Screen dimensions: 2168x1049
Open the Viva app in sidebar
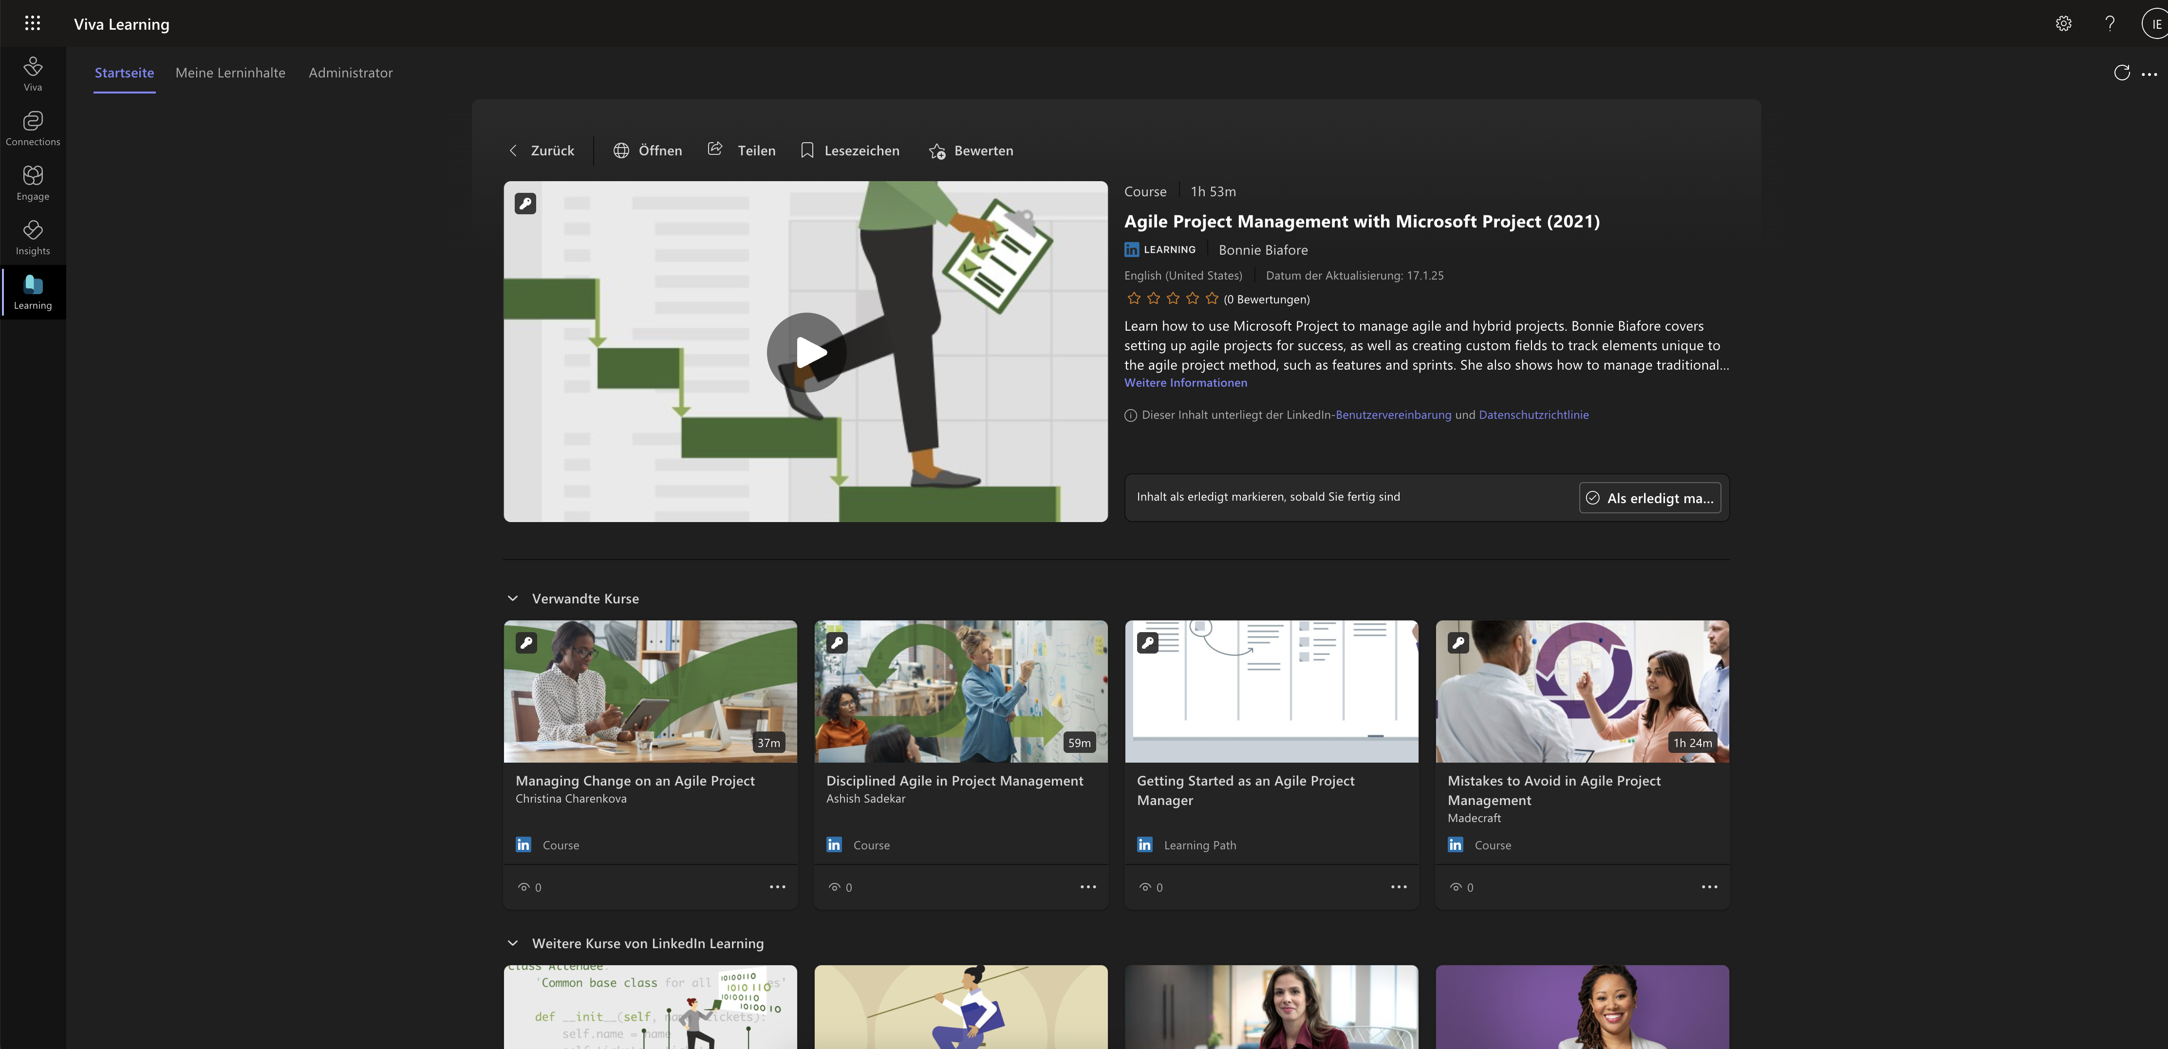pyautogui.click(x=33, y=74)
